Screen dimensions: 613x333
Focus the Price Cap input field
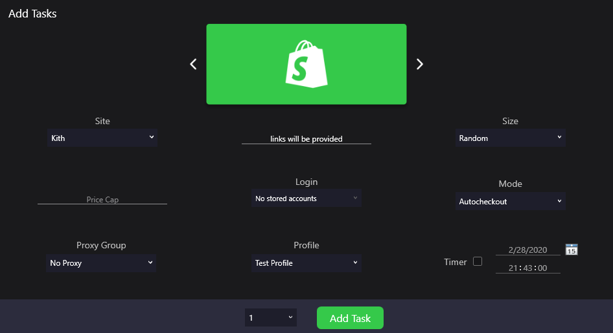pos(102,199)
